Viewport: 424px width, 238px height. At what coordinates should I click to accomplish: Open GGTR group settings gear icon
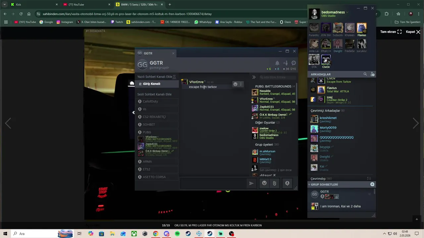(293, 63)
